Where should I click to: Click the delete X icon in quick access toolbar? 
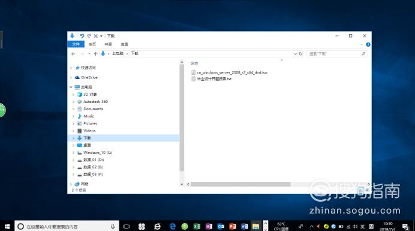95,36
